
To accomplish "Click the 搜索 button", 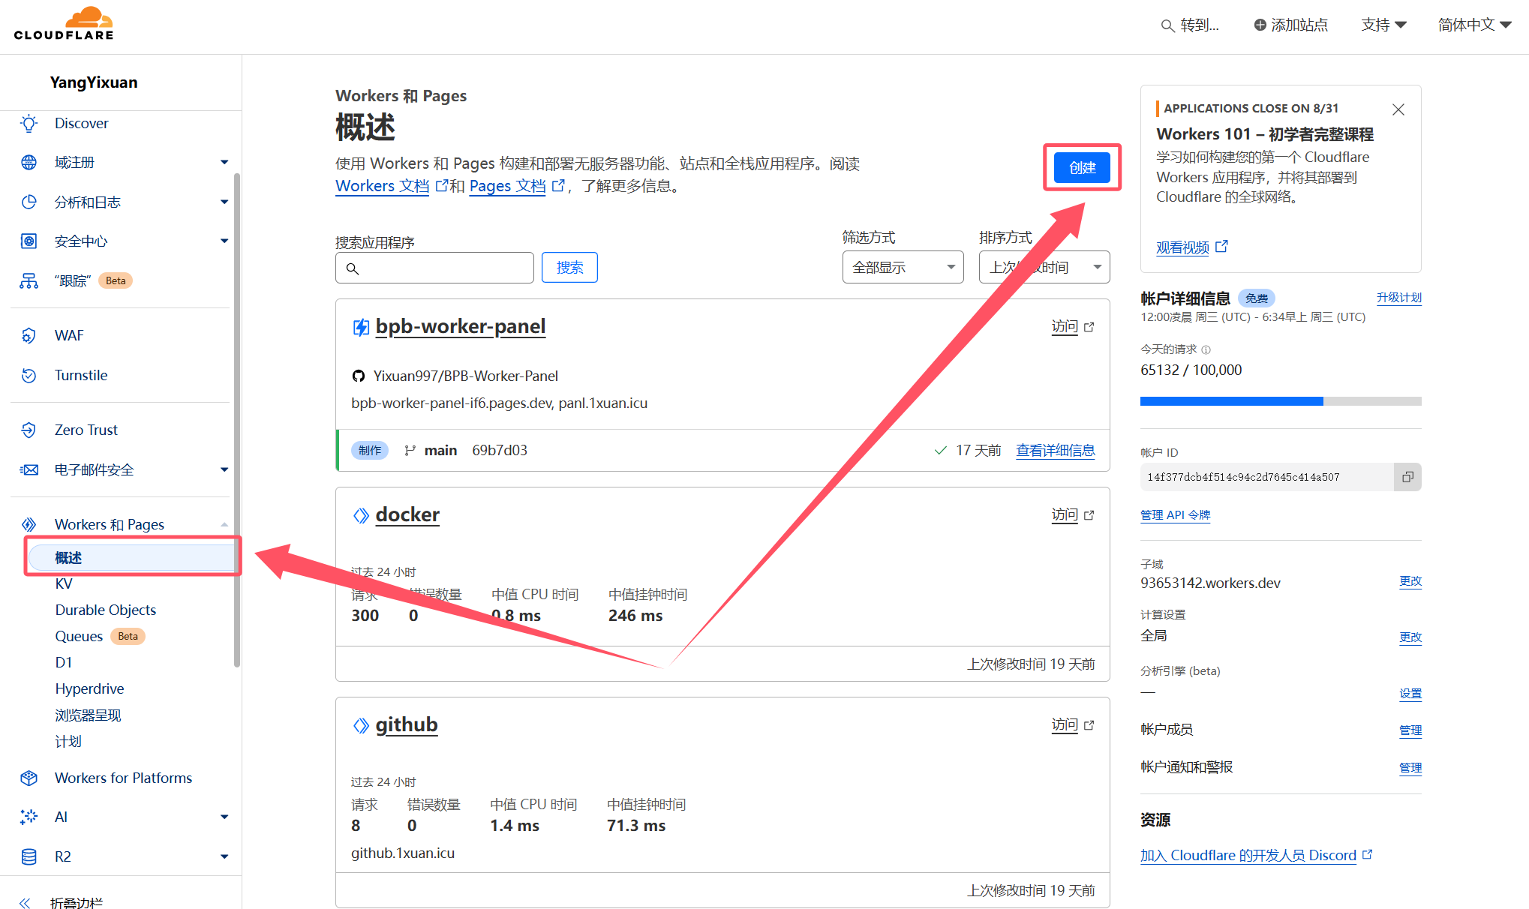I will click(569, 267).
